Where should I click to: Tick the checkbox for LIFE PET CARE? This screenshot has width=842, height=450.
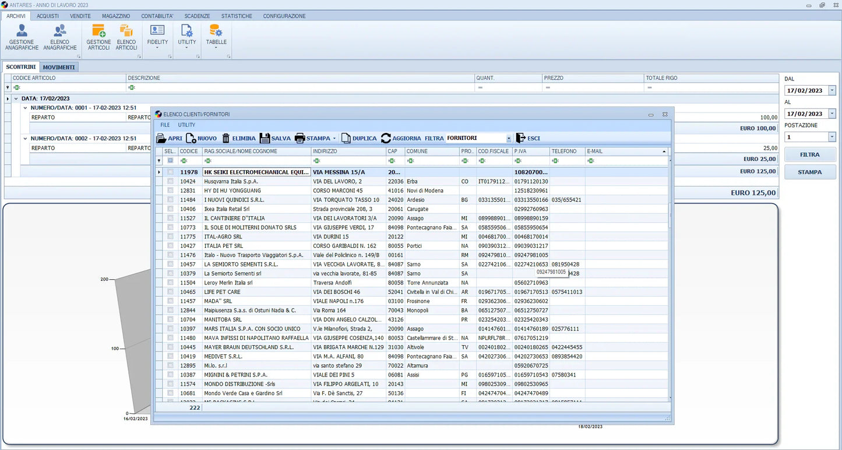point(170,292)
